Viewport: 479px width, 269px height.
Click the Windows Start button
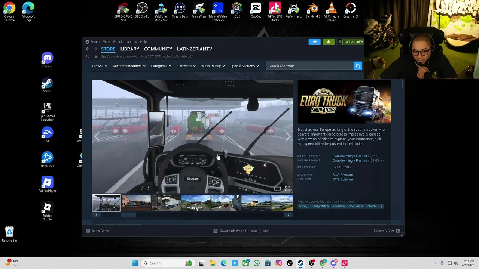pos(135,263)
